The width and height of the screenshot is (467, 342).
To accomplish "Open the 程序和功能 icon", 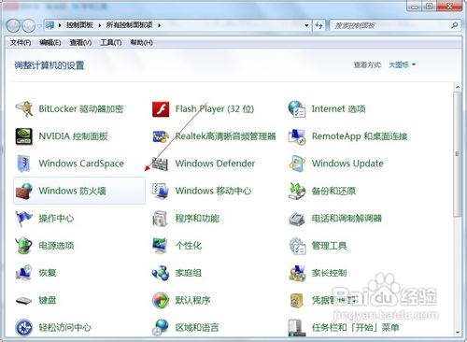I will [x=161, y=219].
